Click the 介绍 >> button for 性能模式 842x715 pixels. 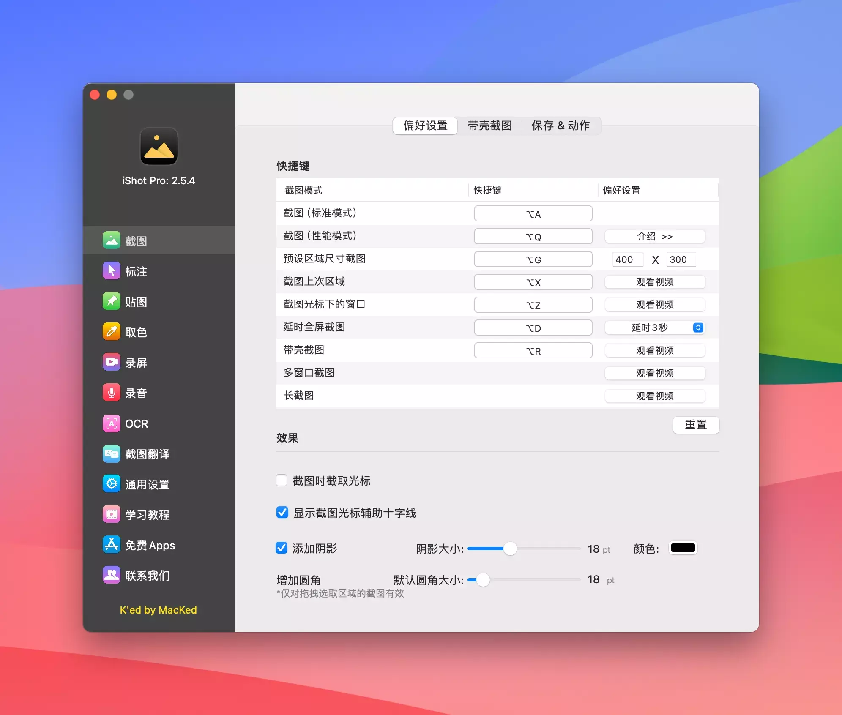pos(655,236)
